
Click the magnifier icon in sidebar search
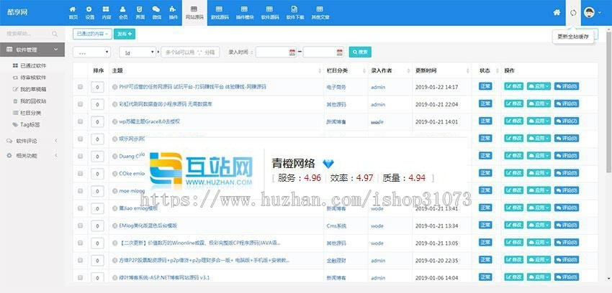(54, 34)
